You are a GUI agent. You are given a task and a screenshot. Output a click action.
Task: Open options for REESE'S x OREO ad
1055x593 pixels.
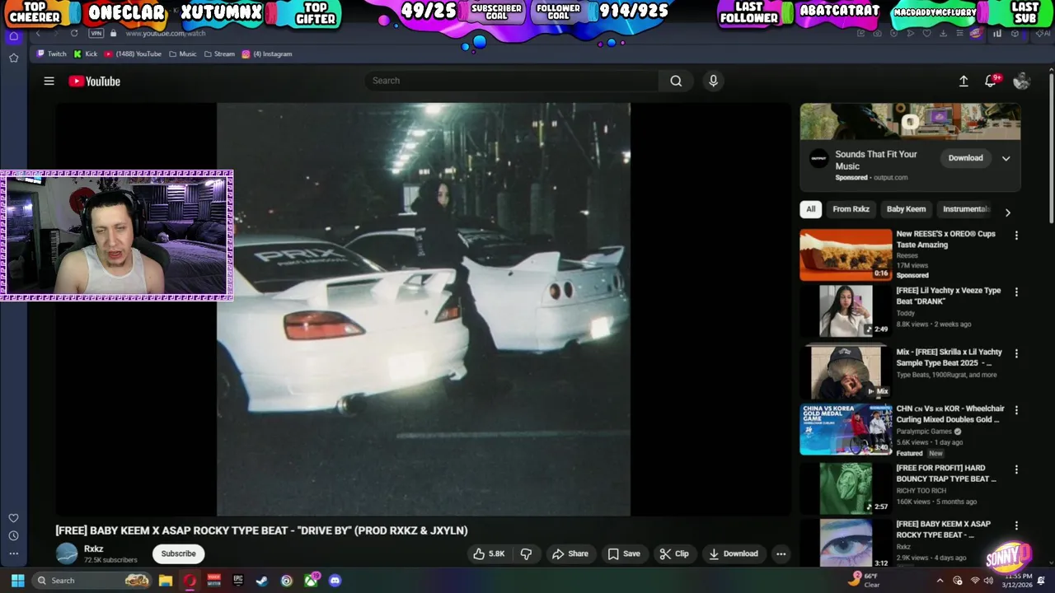(1016, 236)
